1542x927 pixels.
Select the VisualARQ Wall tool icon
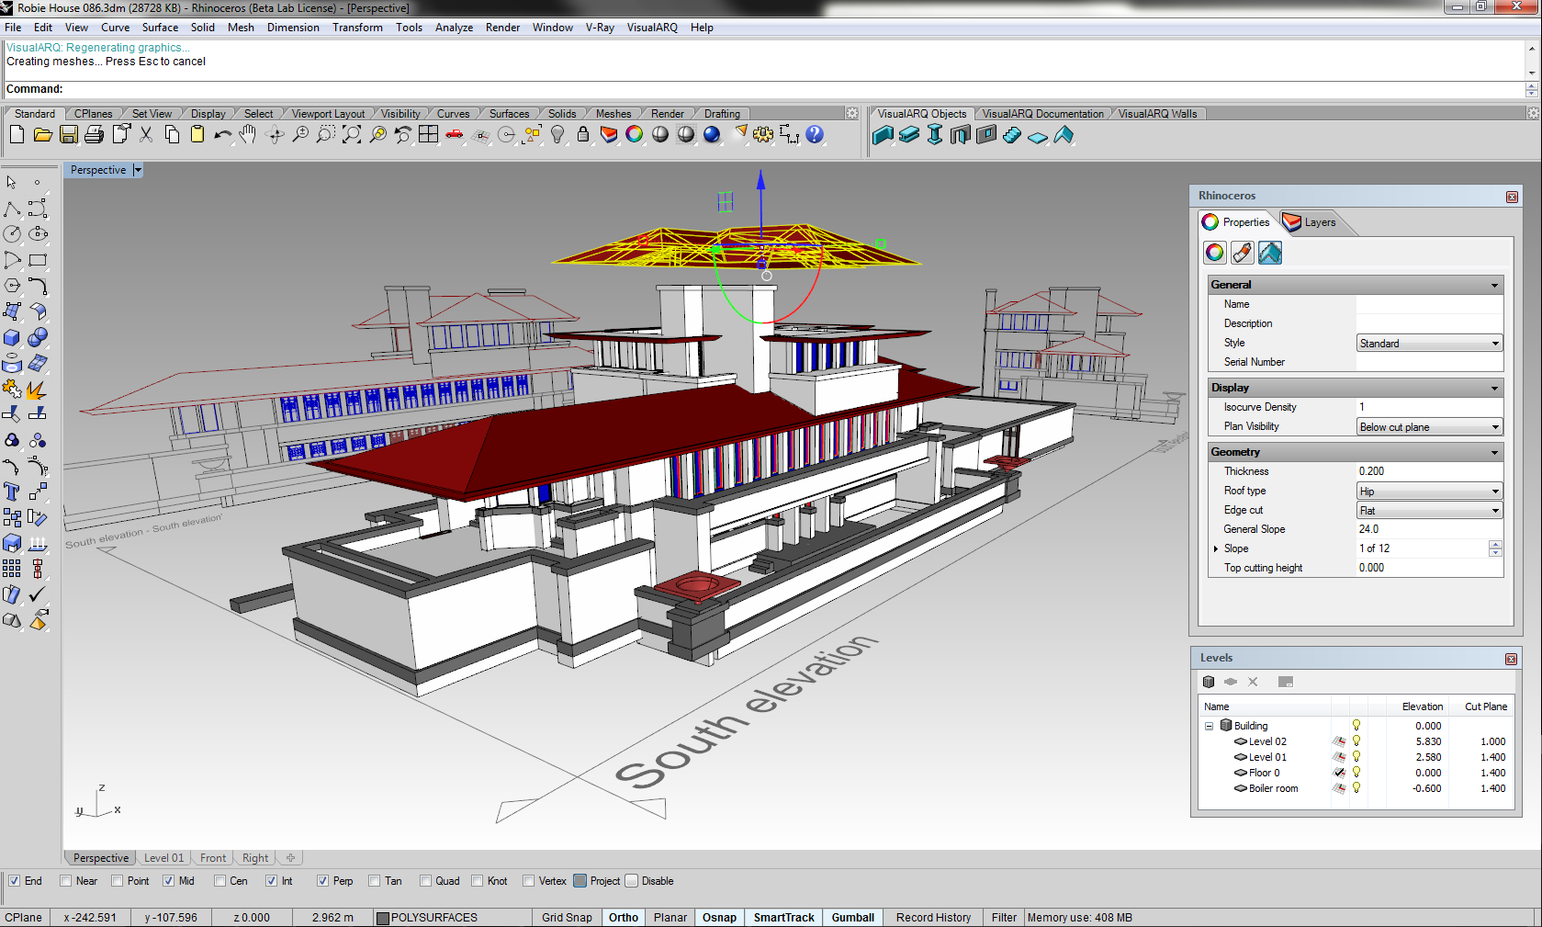(x=883, y=135)
